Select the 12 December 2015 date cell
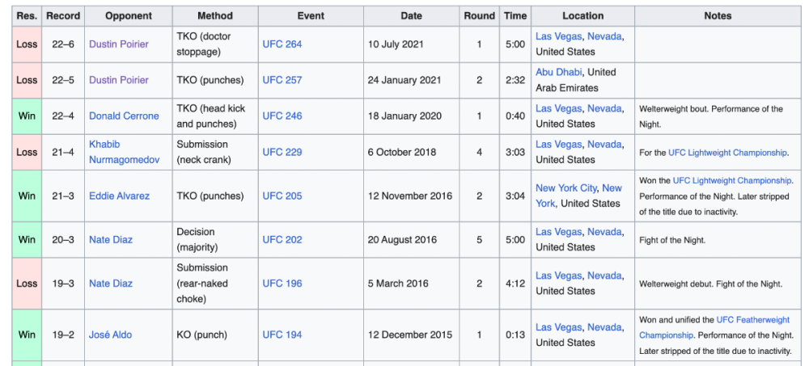 click(411, 335)
